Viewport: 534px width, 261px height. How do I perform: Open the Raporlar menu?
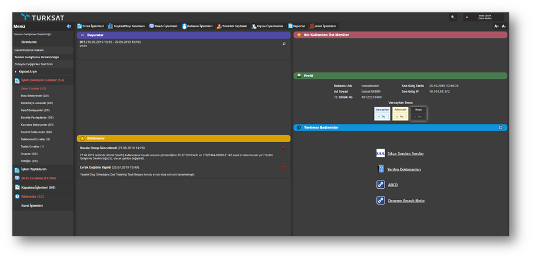[296, 26]
